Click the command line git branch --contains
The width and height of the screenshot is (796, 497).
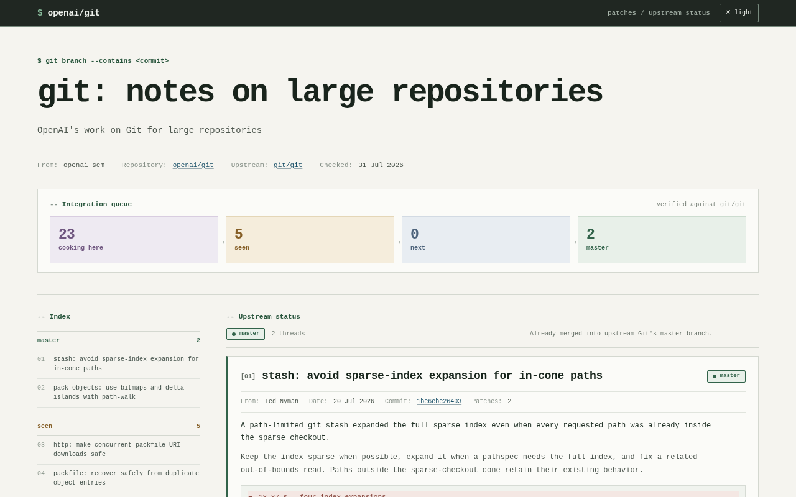(103, 61)
